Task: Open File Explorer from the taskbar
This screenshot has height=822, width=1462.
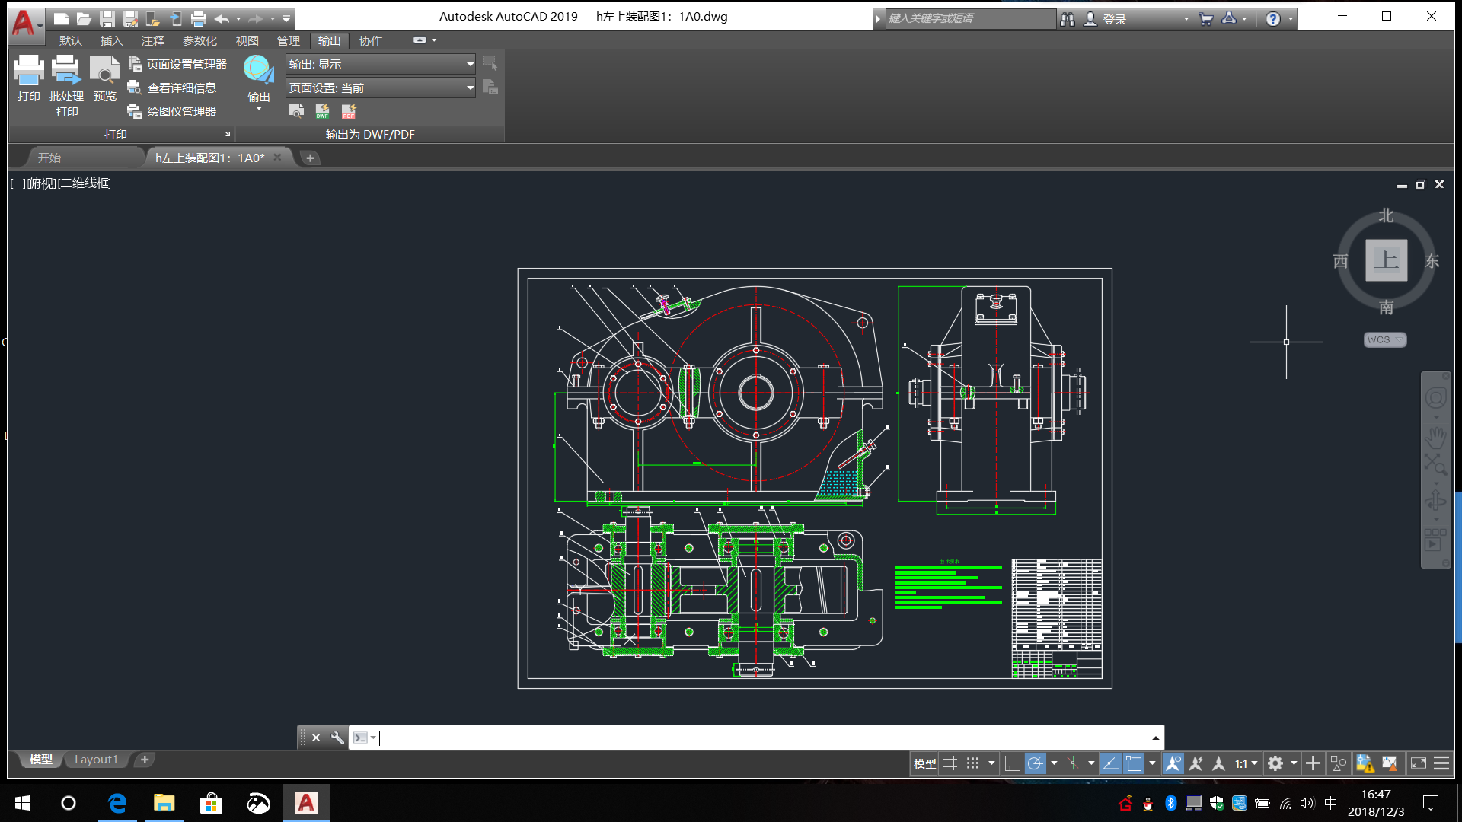Action: (x=164, y=803)
